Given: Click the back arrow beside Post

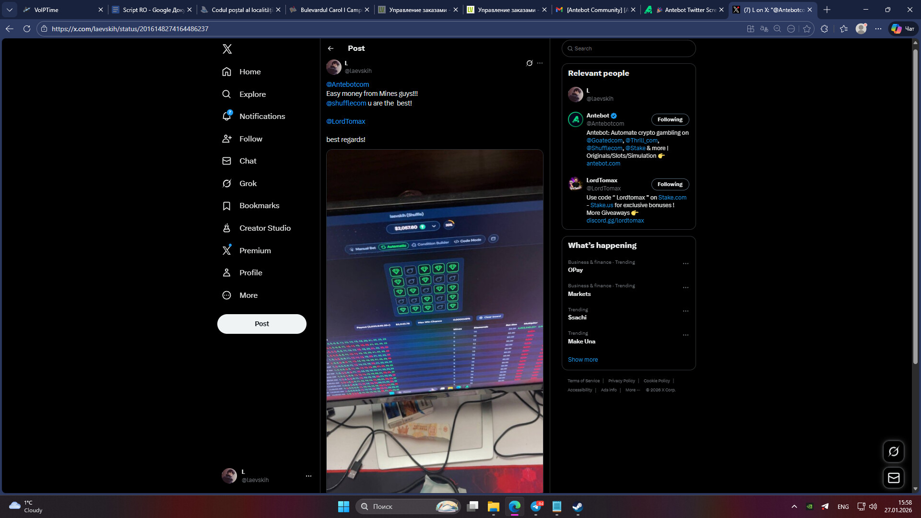Looking at the screenshot, I should pyautogui.click(x=331, y=48).
